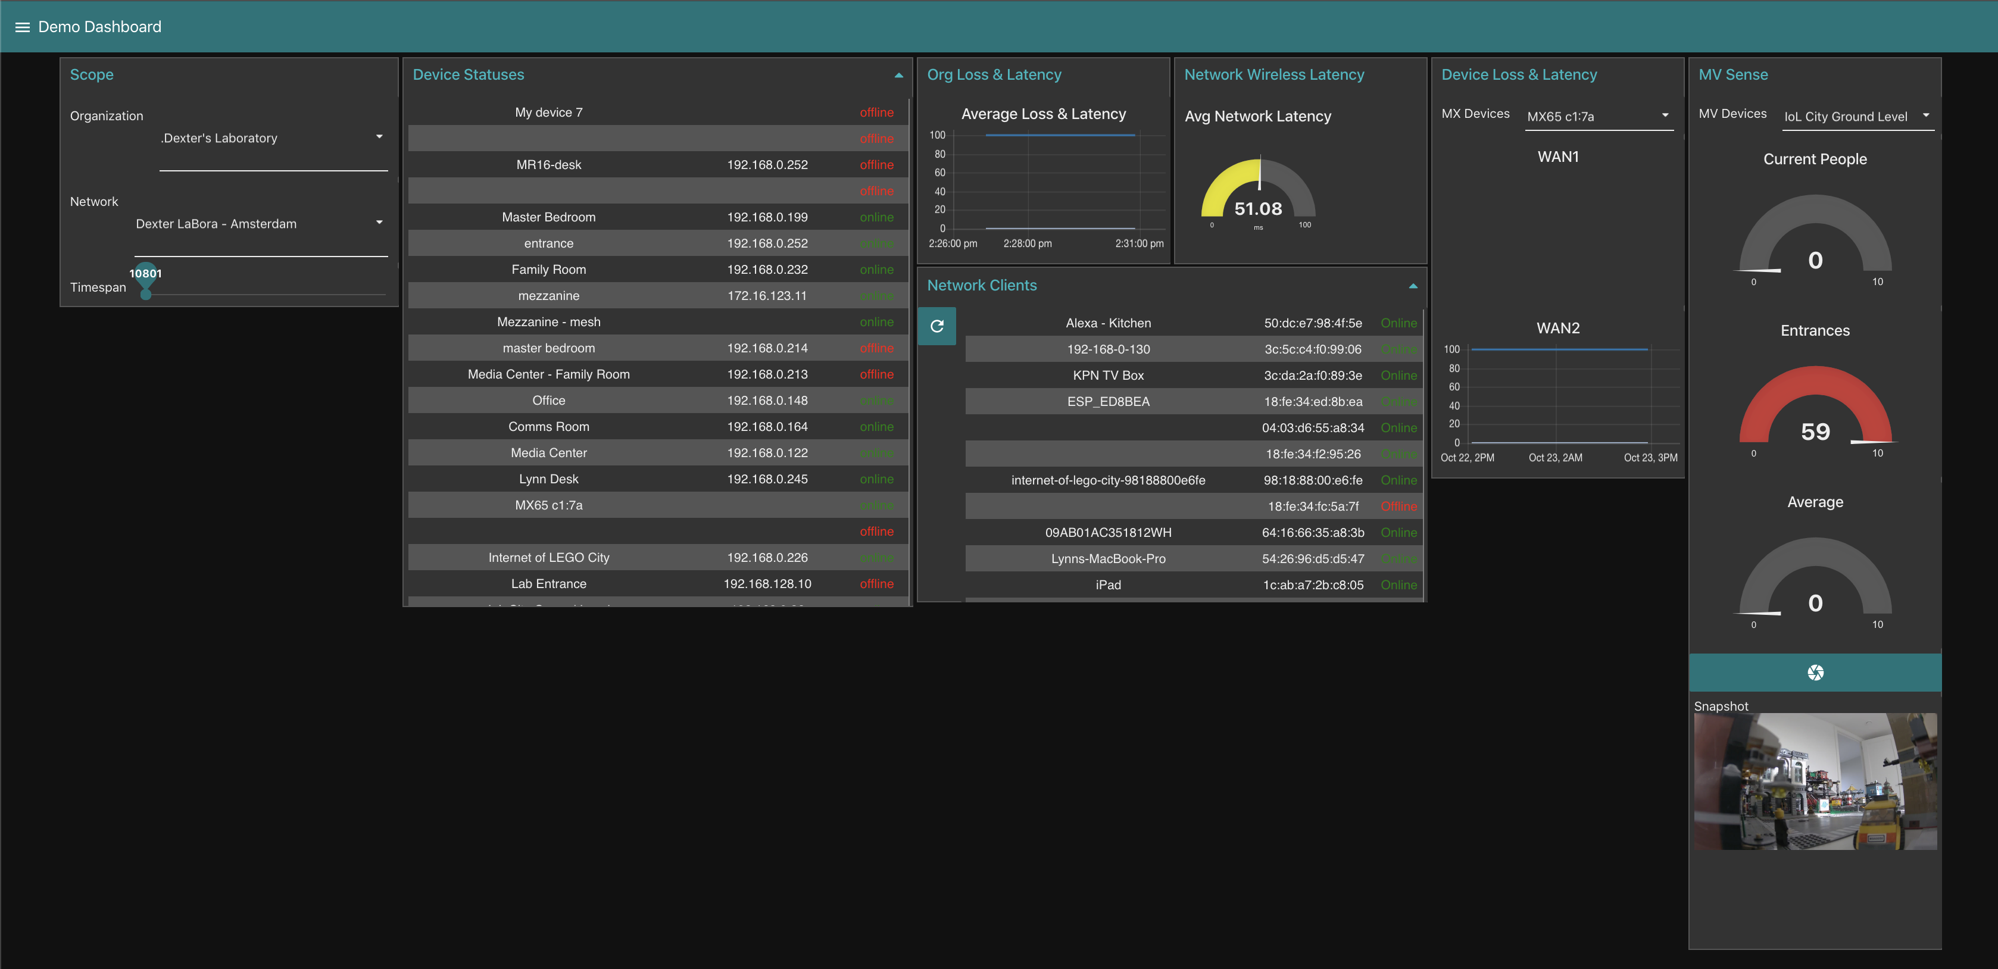Collapse the Device Statuses panel
The image size is (1998, 969).
click(898, 75)
